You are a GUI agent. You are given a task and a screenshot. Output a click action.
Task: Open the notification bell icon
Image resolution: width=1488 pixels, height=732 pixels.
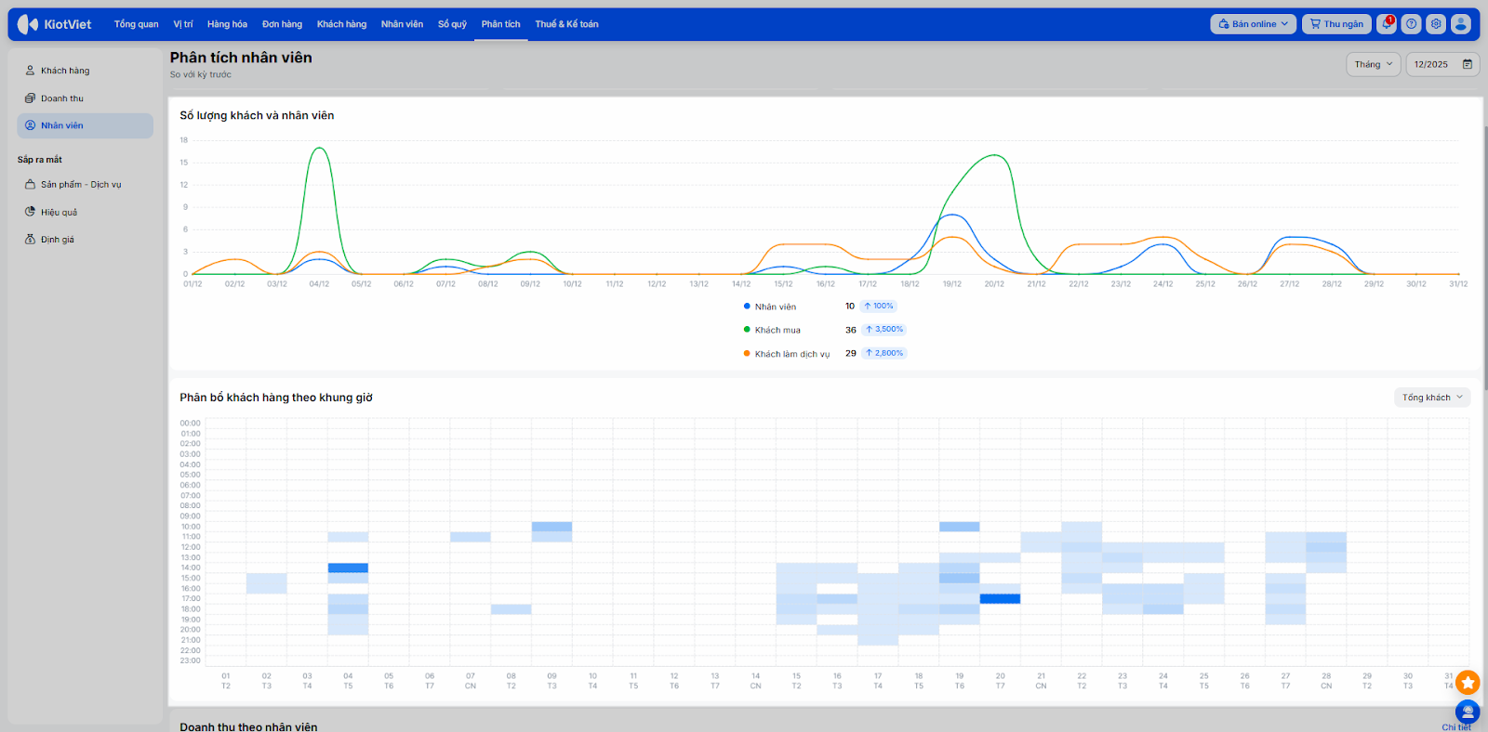[x=1386, y=24]
